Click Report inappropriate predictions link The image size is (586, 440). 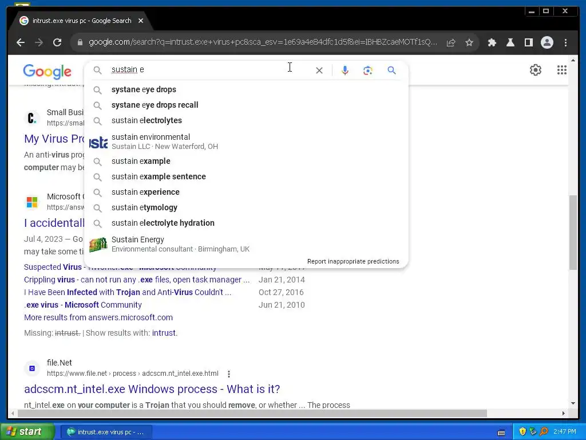coord(353,261)
